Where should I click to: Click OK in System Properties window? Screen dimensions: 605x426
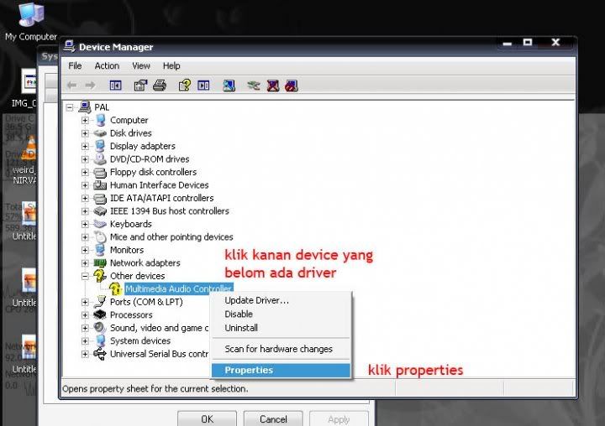pos(208,418)
